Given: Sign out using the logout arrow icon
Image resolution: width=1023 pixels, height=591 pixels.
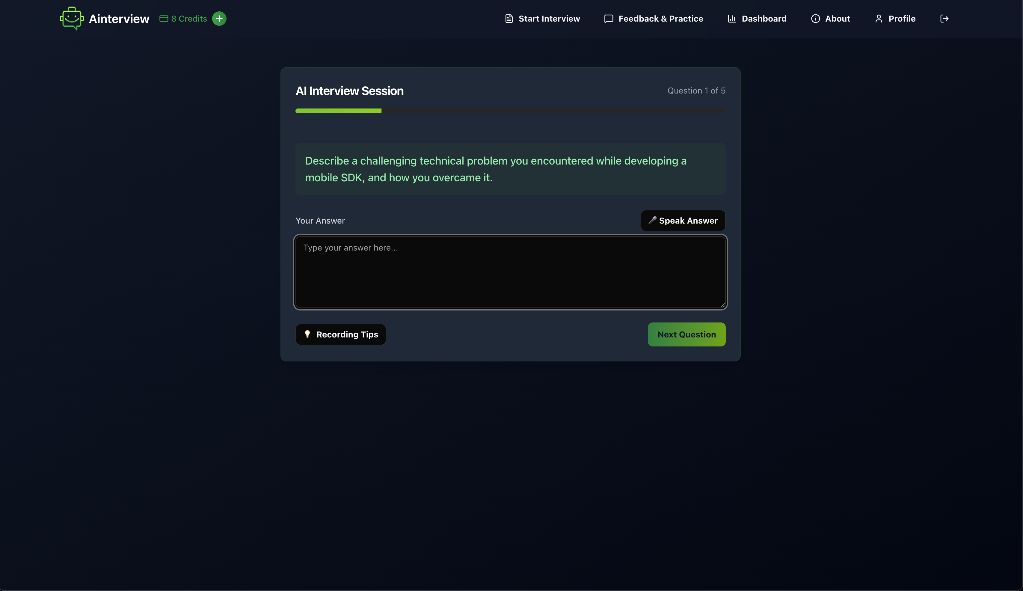Looking at the screenshot, I should pyautogui.click(x=944, y=18).
